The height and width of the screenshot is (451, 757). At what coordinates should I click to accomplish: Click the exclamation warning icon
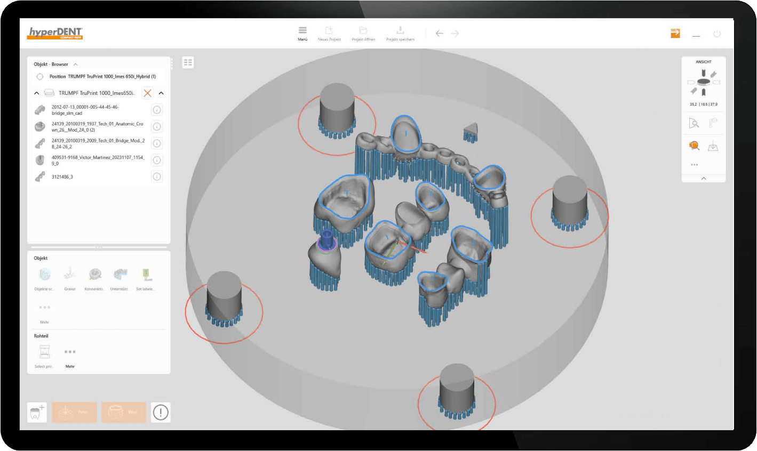click(161, 412)
